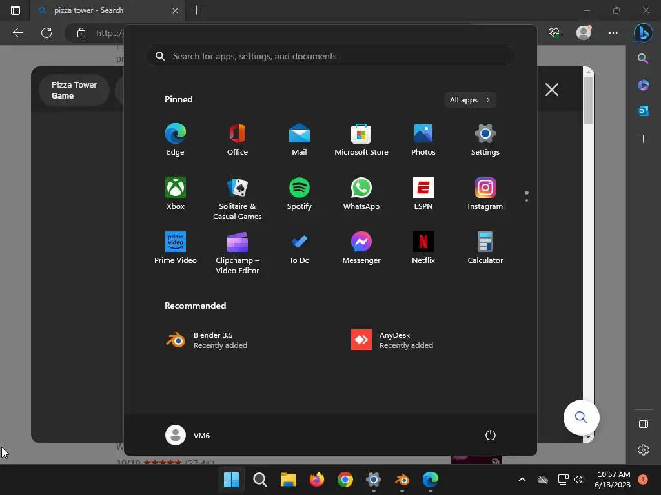Open Microsoft Store
Viewport: 661px width, 495px height.
coord(361,139)
